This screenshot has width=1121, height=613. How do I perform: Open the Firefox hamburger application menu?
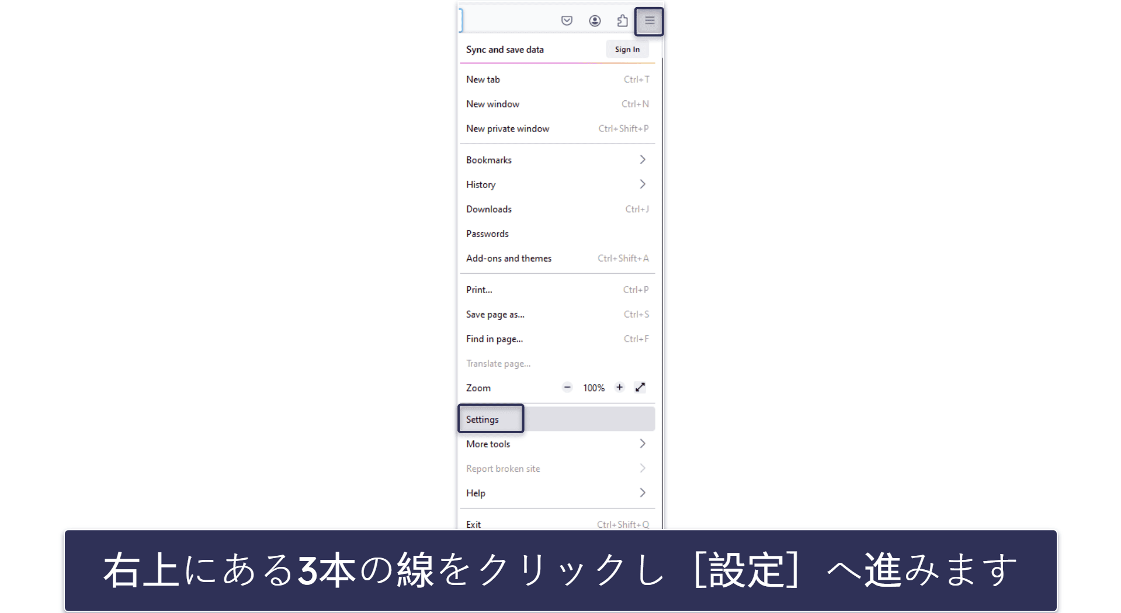pyautogui.click(x=649, y=21)
